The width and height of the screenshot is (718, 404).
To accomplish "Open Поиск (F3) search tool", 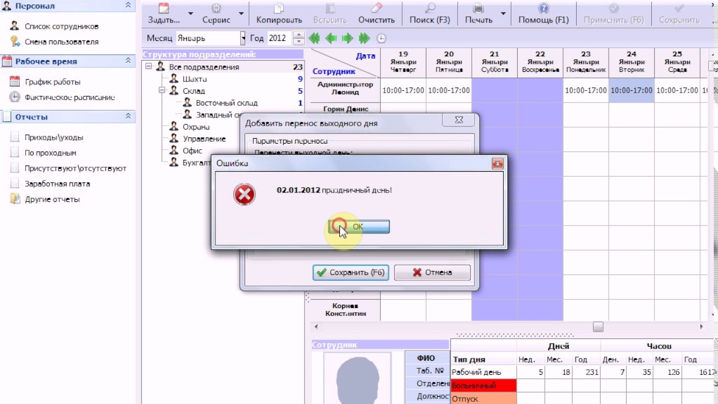I will 430,13.
